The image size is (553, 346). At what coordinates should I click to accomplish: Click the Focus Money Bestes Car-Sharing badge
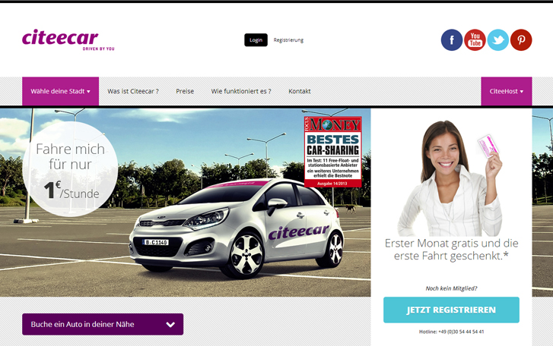(333, 152)
